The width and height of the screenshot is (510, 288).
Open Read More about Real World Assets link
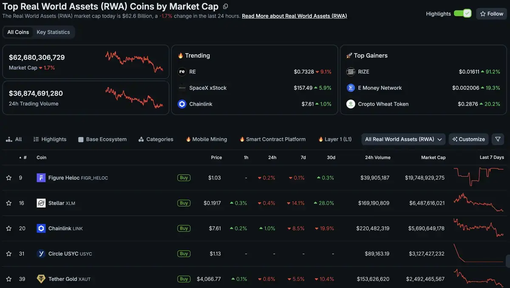(x=295, y=16)
